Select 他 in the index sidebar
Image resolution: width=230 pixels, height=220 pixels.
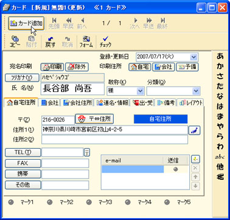[220, 166]
